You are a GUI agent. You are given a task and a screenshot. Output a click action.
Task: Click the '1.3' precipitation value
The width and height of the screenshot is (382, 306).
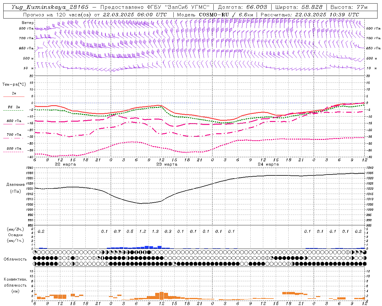coord(155,231)
